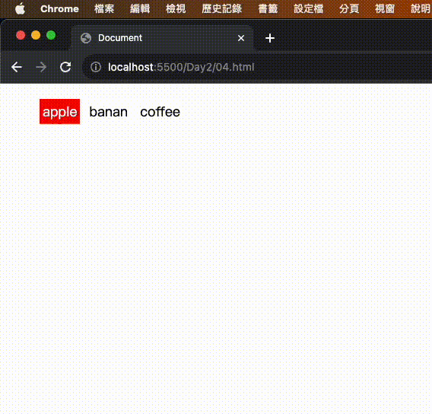Open the 設定檔 menu

click(x=309, y=9)
